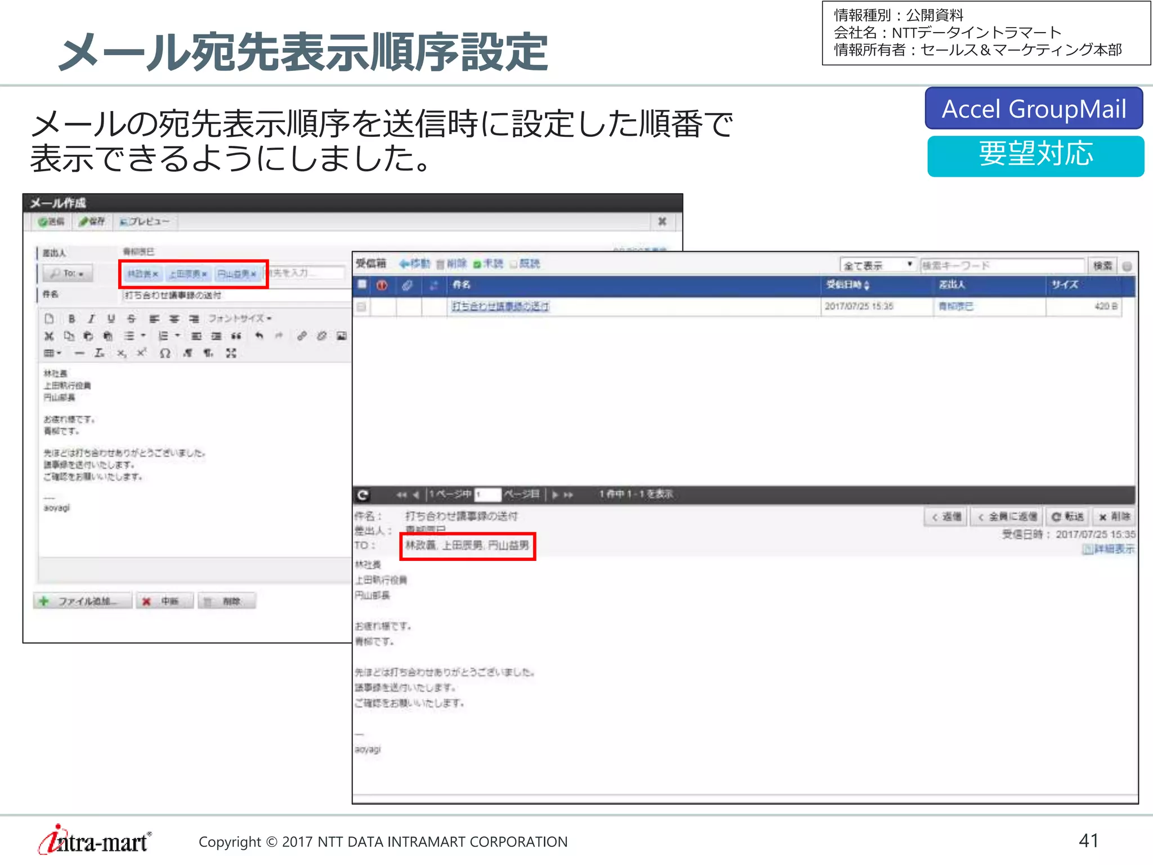Viewport: 1153px width, 865px height.
Task: Open the 全て表示 filter dropdown
Action: (877, 265)
